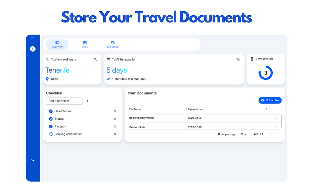The image size is (313, 187).
Task: Check the Booking confirmation checklist item
Action: tap(51, 134)
